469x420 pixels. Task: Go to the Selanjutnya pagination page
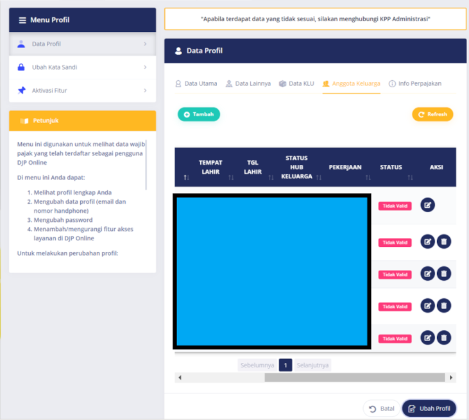pos(312,365)
